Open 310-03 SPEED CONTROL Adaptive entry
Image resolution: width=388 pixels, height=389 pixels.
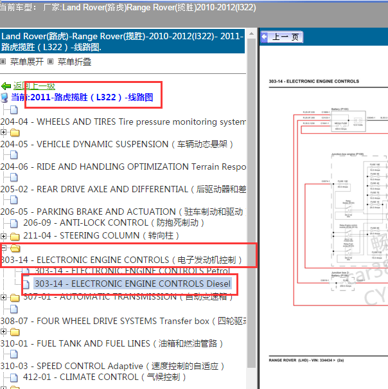tap(112, 366)
